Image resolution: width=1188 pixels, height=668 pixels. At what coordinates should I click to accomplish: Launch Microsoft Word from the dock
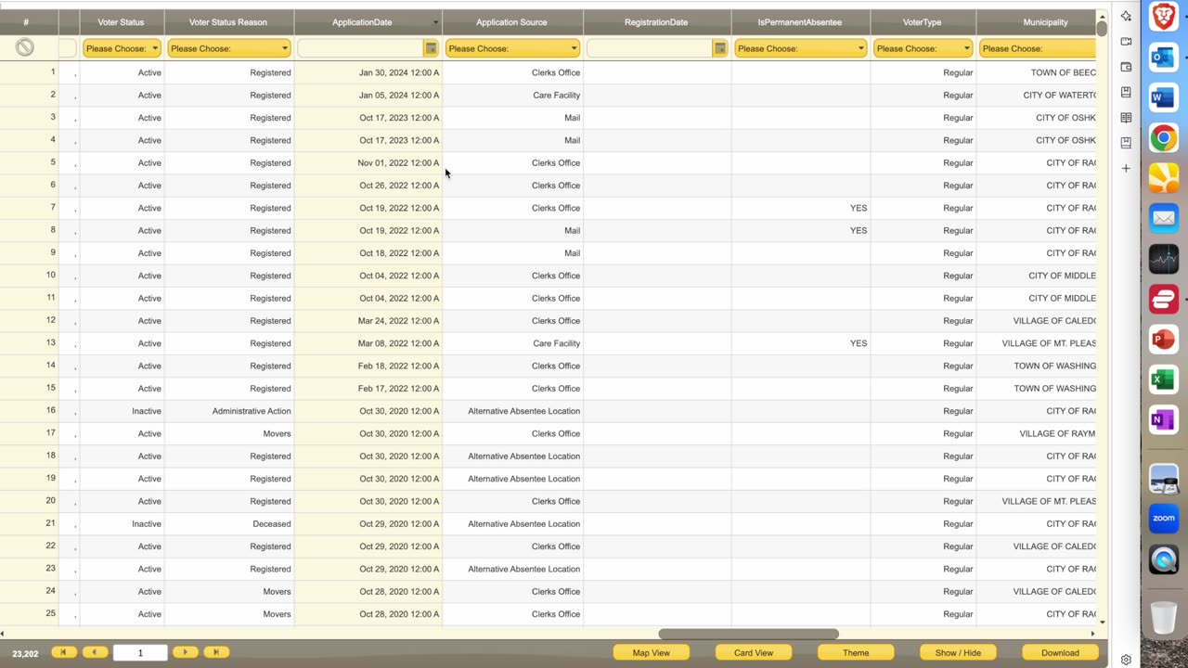(1164, 97)
